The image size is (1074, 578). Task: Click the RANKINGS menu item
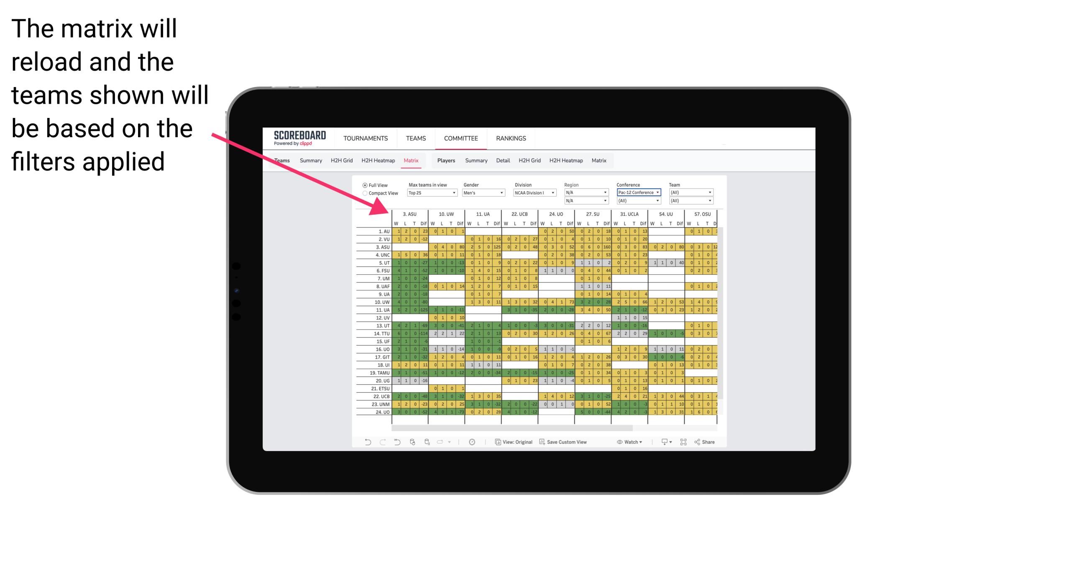tap(509, 138)
